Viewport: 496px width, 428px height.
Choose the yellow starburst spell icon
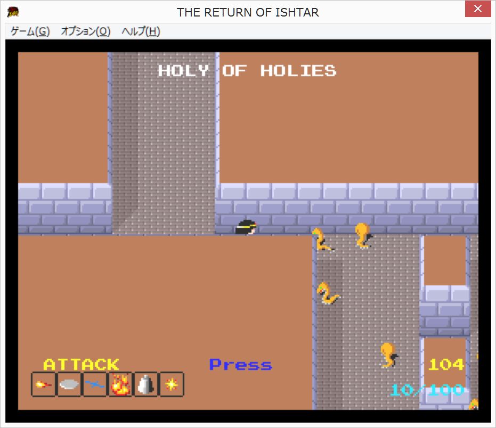coord(171,384)
